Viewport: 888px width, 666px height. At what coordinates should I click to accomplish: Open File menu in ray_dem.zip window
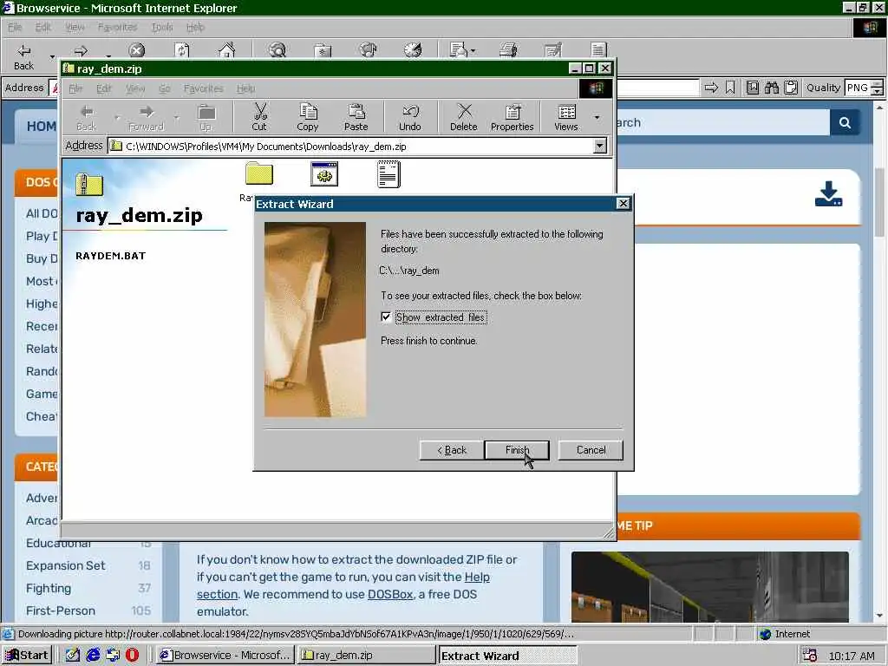click(75, 89)
